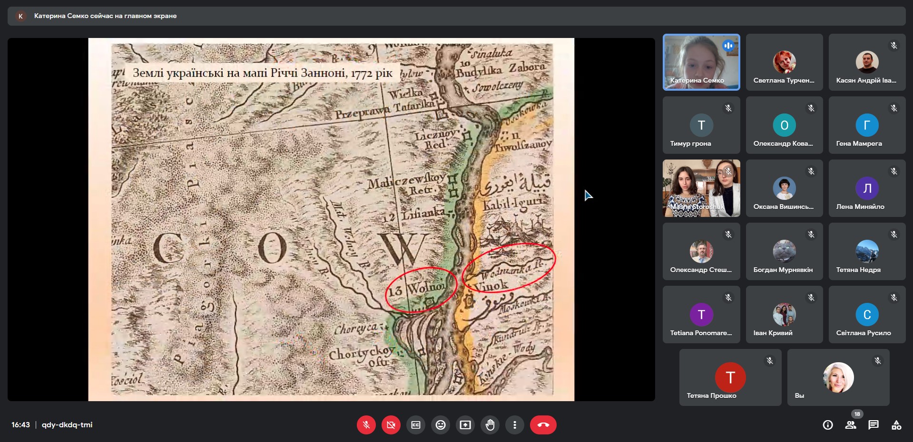Click the present screen icon
The width and height of the screenshot is (913, 442).
click(465, 425)
